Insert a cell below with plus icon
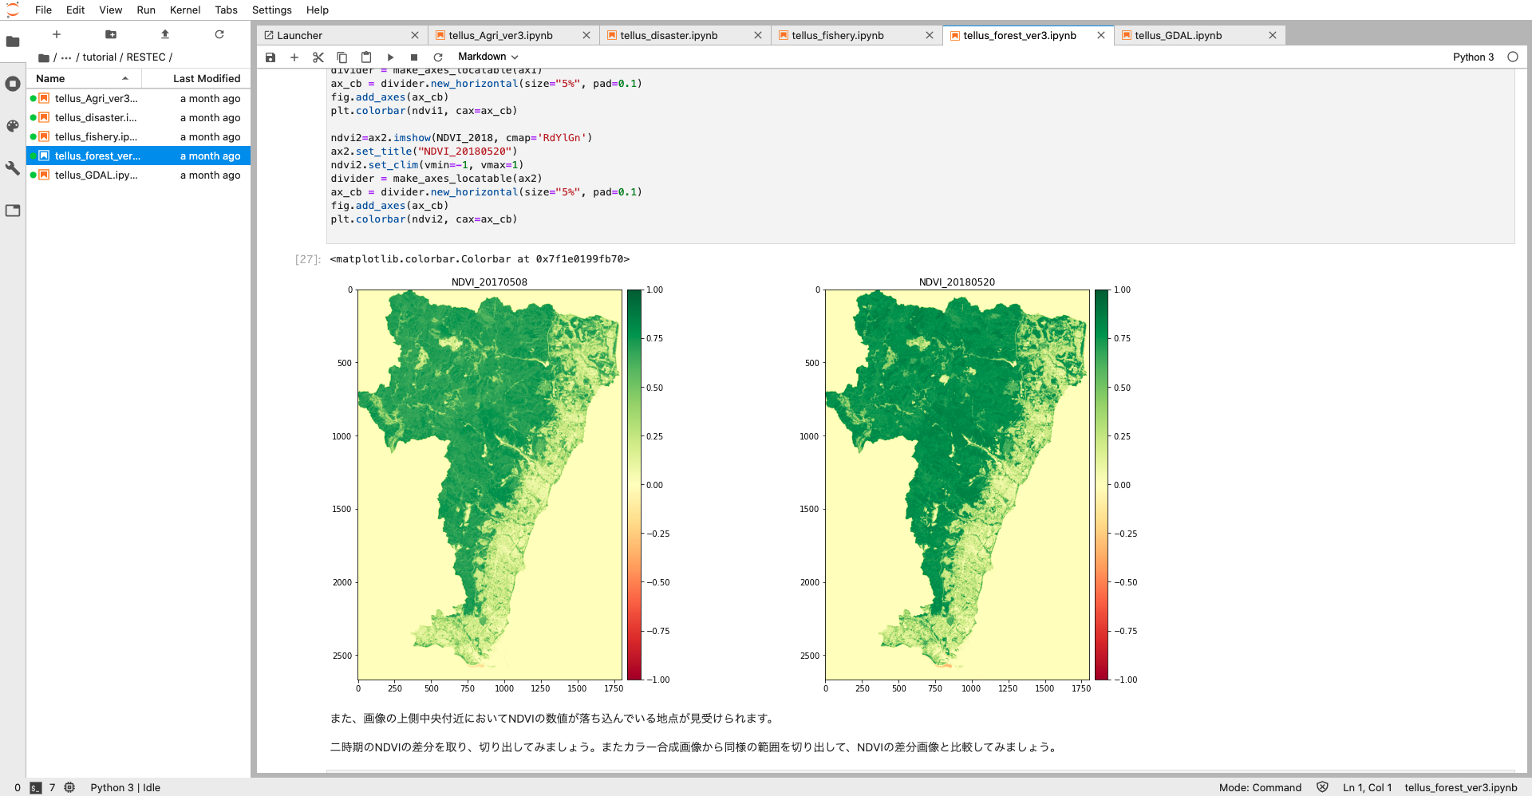Image resolution: width=1532 pixels, height=796 pixels. 294,57
